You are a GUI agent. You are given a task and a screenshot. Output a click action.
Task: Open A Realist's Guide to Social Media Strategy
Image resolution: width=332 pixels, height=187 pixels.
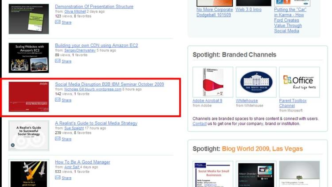(96, 123)
